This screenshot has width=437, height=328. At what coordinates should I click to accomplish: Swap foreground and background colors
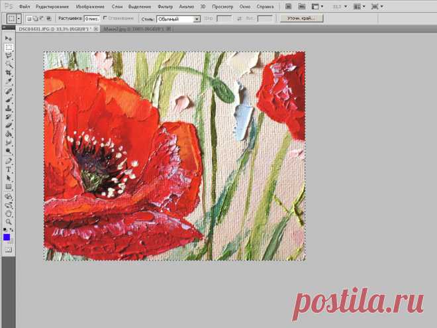click(x=11, y=229)
